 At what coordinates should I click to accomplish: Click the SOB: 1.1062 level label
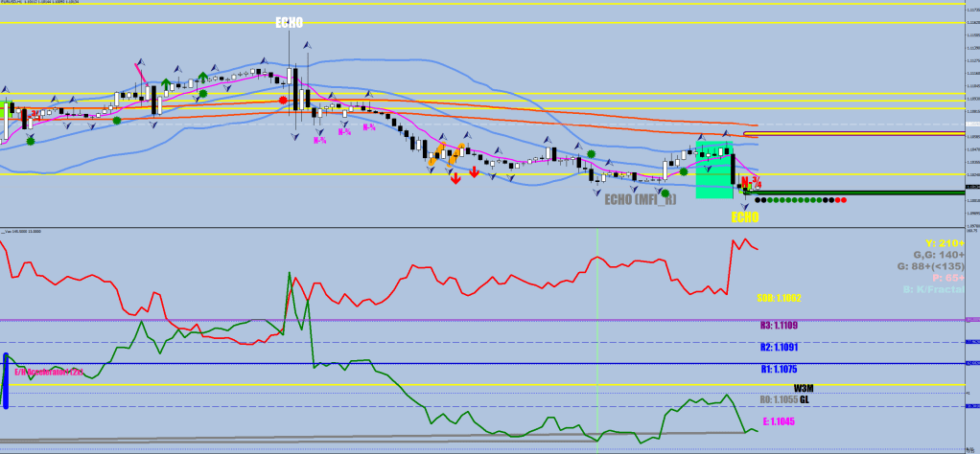[x=779, y=298]
